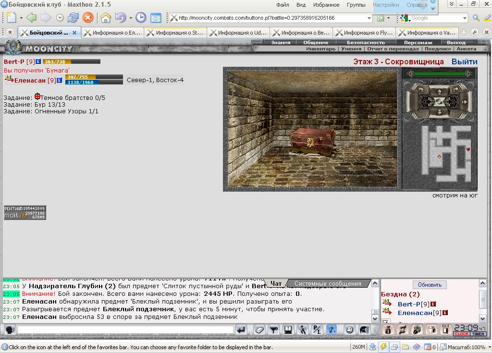Image resolution: width=492 pixels, height=353 pixels.
Task: Click the mail.ru rating counter banner
Action: [25, 212]
